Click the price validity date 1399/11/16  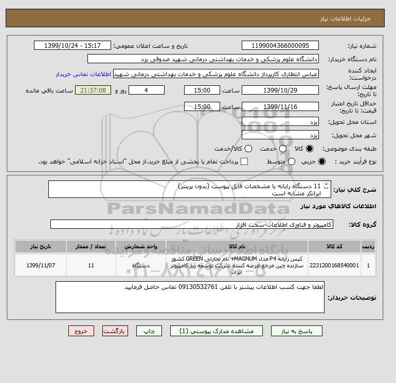click(280, 106)
